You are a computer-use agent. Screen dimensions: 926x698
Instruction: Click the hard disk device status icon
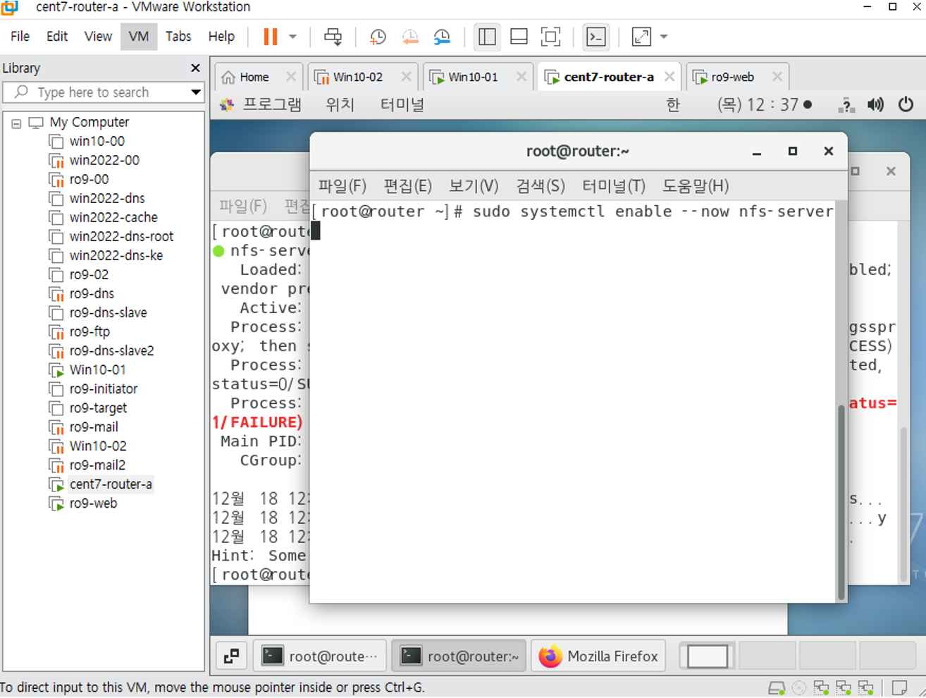click(x=777, y=687)
